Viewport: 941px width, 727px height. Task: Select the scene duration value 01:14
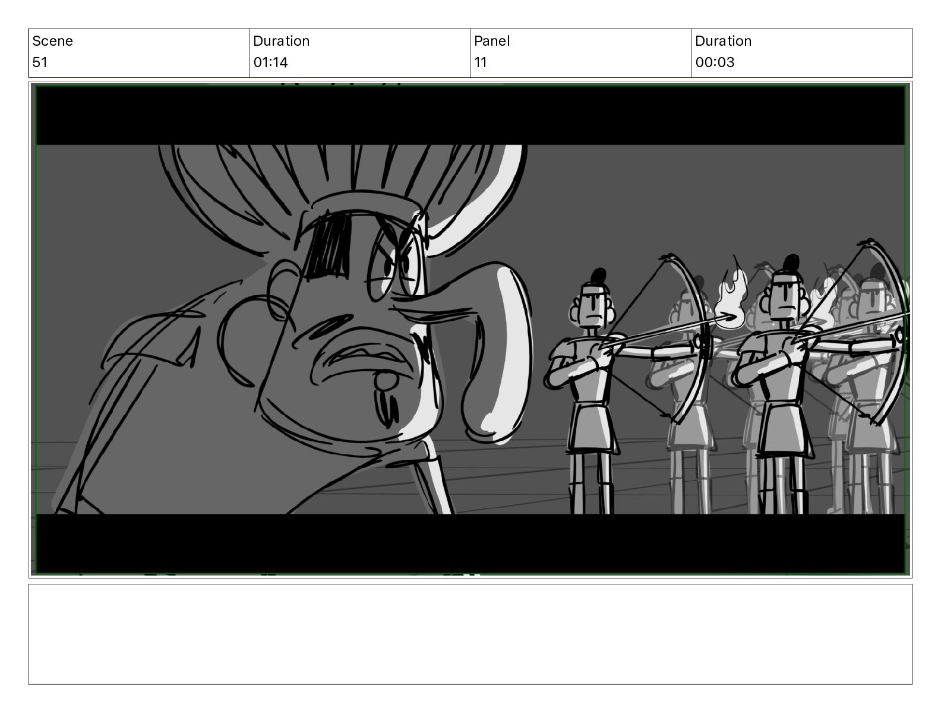270,62
